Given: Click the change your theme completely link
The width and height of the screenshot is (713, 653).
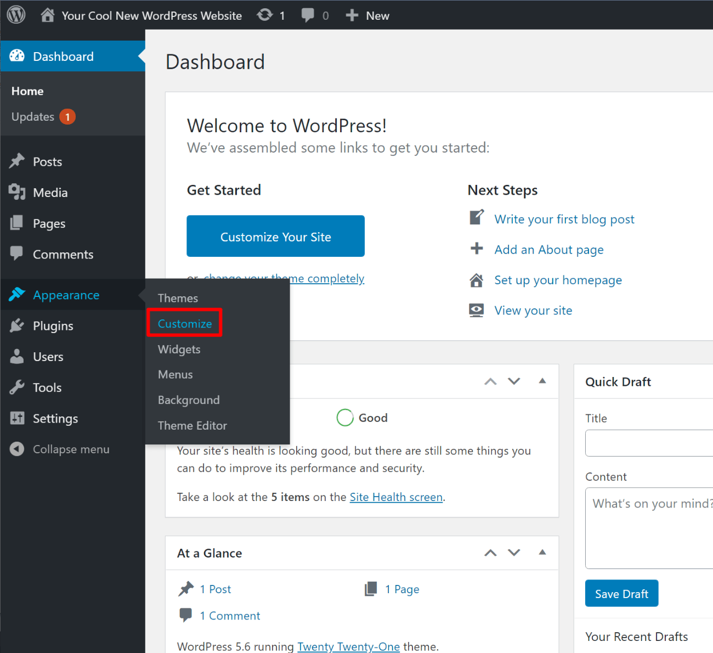Looking at the screenshot, I should pyautogui.click(x=284, y=278).
